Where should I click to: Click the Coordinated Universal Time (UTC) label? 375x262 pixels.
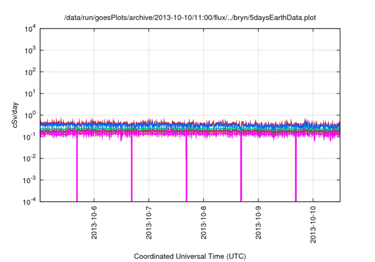(190, 257)
